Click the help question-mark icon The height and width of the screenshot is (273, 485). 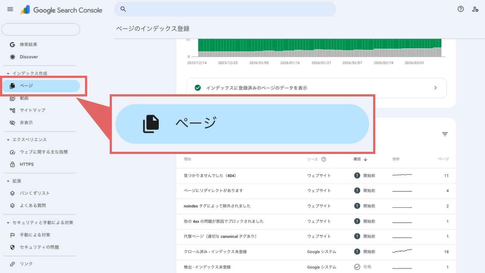click(461, 9)
